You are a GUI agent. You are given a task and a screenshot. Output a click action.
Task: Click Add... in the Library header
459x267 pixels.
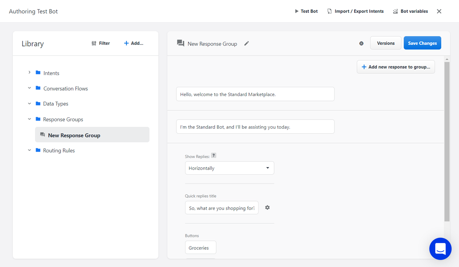[x=134, y=43]
